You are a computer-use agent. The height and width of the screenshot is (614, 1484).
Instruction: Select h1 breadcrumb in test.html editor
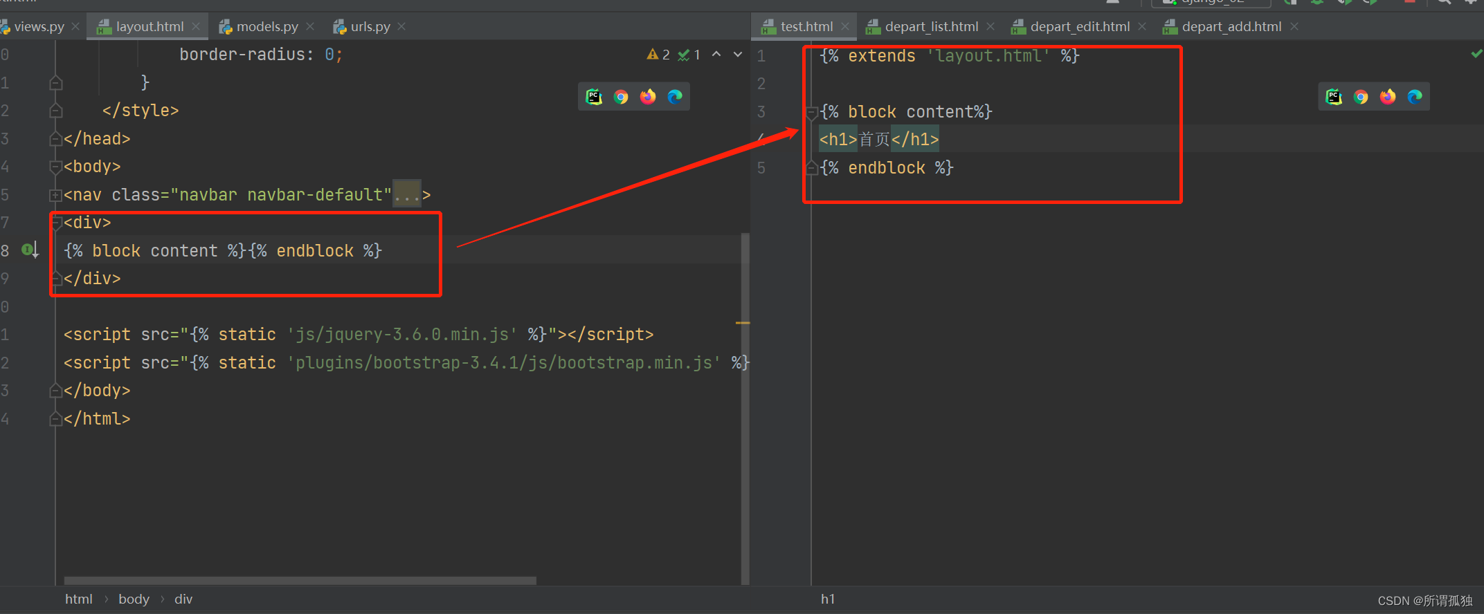pyautogui.click(x=828, y=599)
